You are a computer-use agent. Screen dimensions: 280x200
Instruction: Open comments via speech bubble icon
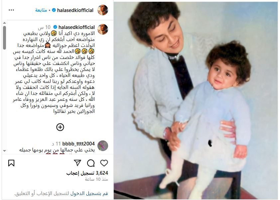[x=91, y=163]
